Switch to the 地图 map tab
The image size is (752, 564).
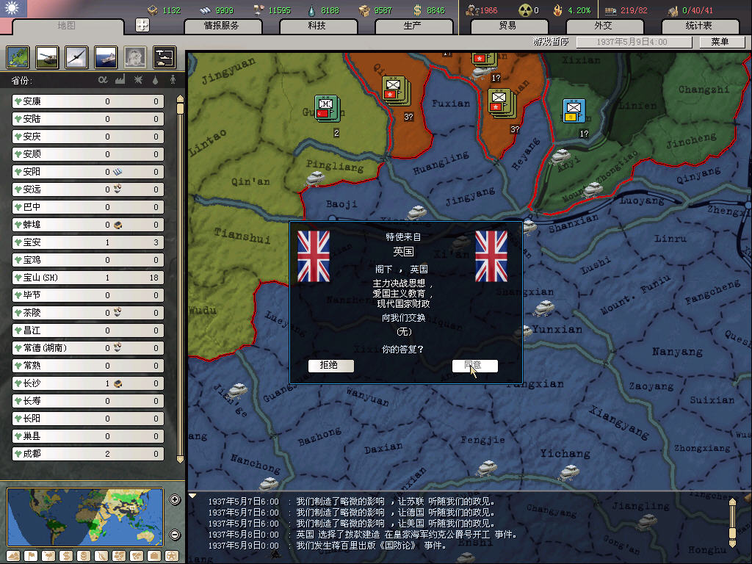pos(67,26)
